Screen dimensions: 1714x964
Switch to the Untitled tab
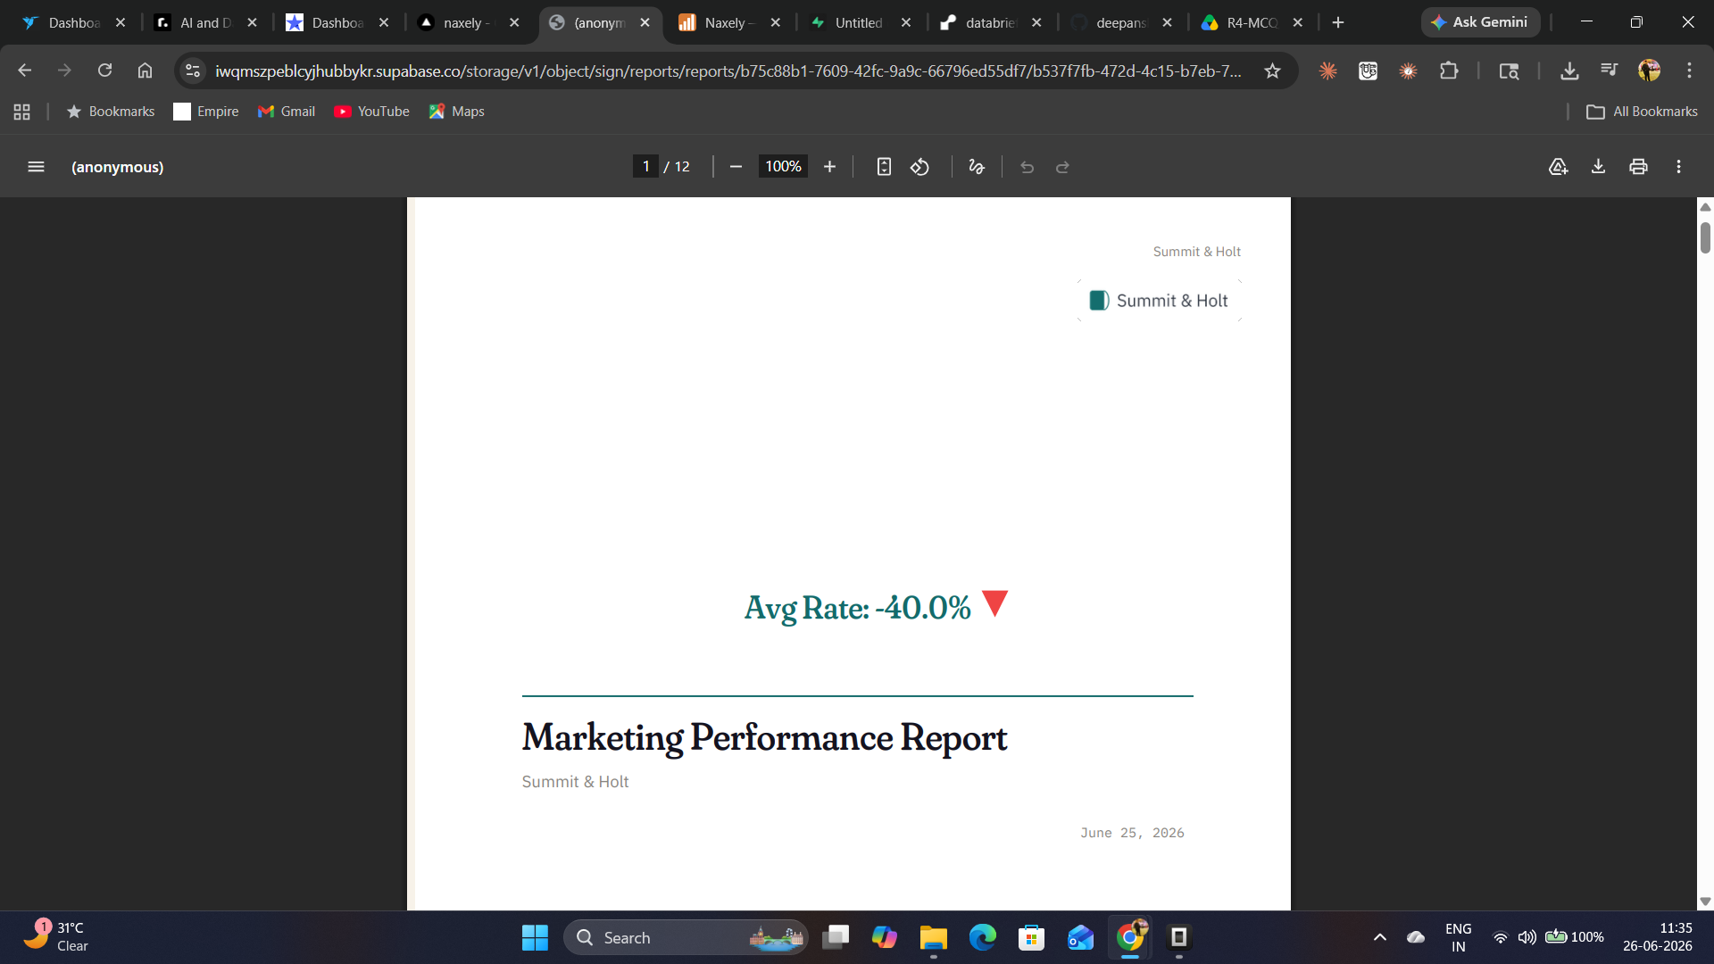tap(858, 22)
